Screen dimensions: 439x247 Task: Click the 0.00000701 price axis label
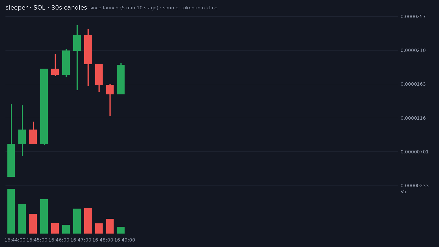click(415, 152)
